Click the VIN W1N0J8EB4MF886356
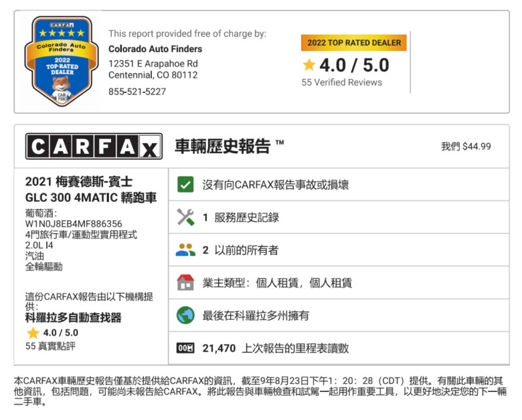This screenshot has width=522, height=420. [x=74, y=223]
